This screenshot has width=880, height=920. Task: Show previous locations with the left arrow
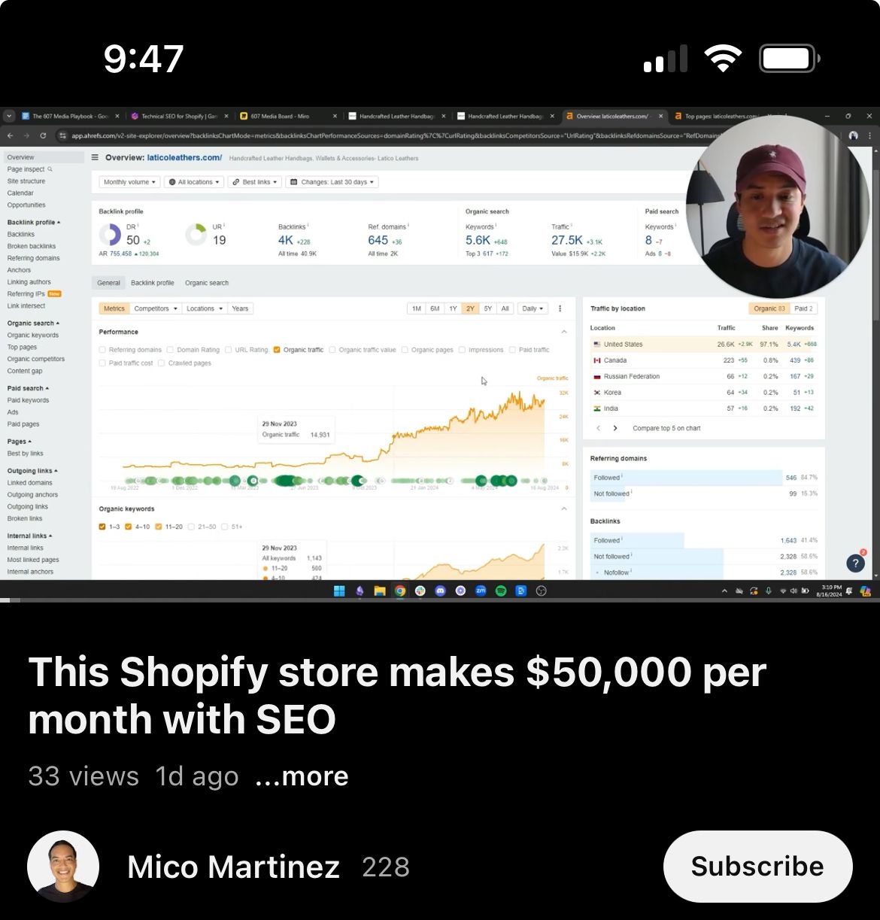pos(599,428)
